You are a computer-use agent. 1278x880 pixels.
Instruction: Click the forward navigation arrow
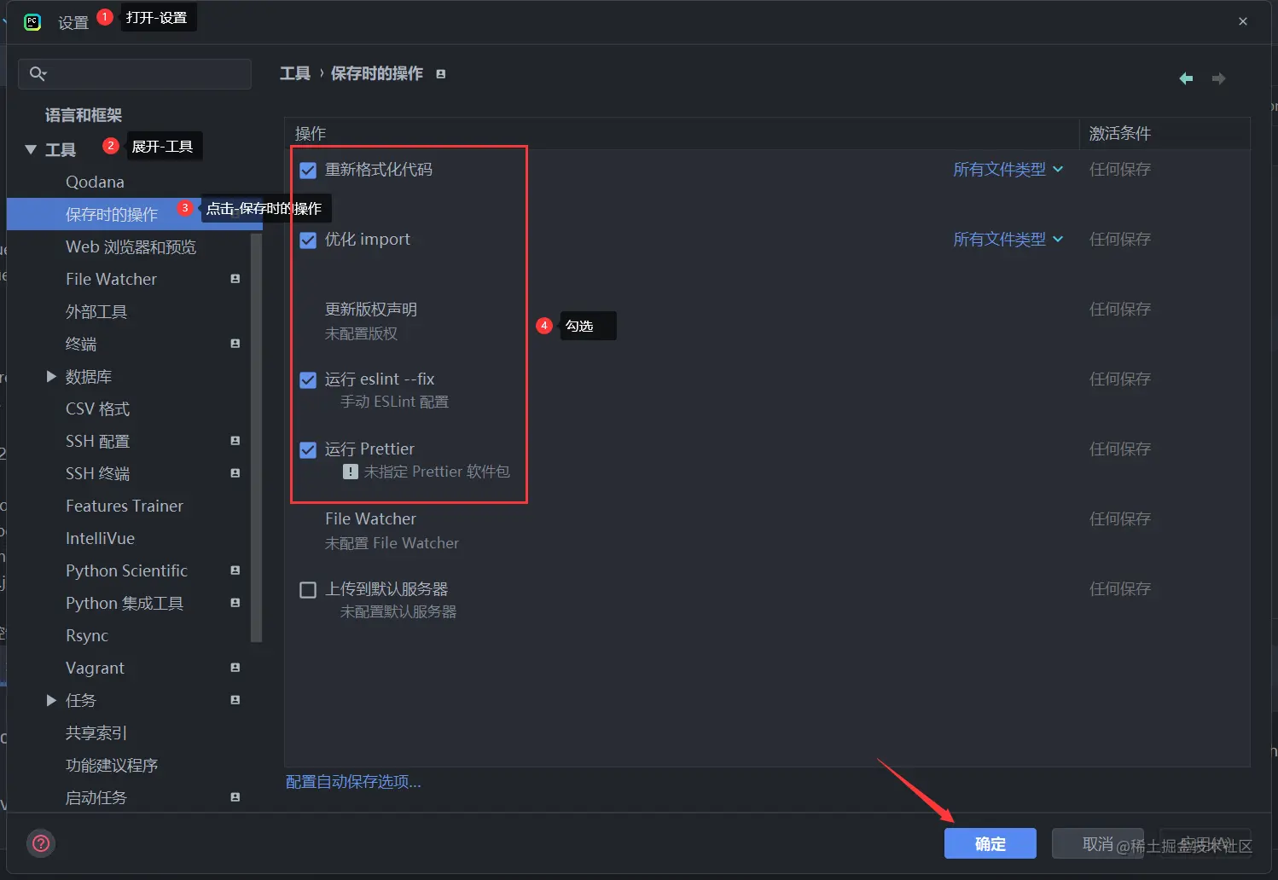pos(1218,78)
